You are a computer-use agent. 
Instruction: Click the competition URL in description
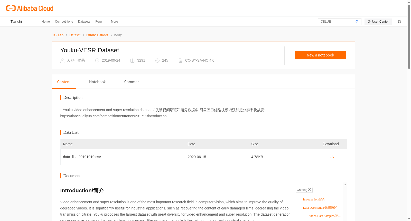pyautogui.click(x=114, y=116)
